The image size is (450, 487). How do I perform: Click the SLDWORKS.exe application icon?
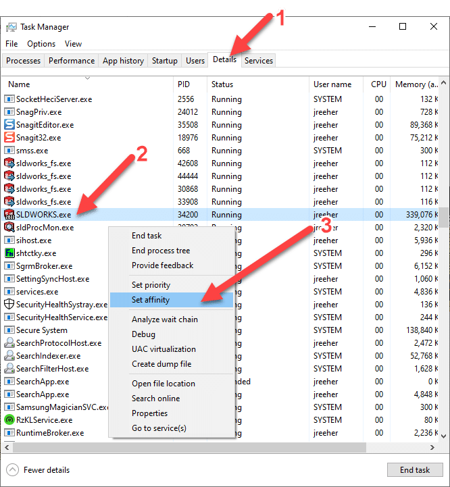(x=9, y=214)
